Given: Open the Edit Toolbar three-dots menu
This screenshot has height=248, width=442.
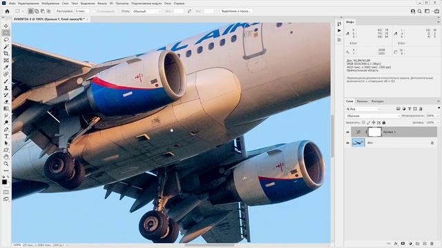Looking at the screenshot, I should pyautogui.click(x=6, y=170).
